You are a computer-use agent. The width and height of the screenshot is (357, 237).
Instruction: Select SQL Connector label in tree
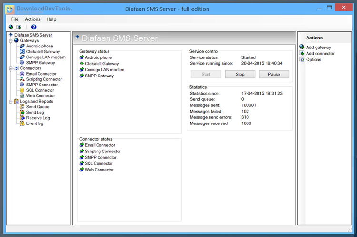[40, 90]
